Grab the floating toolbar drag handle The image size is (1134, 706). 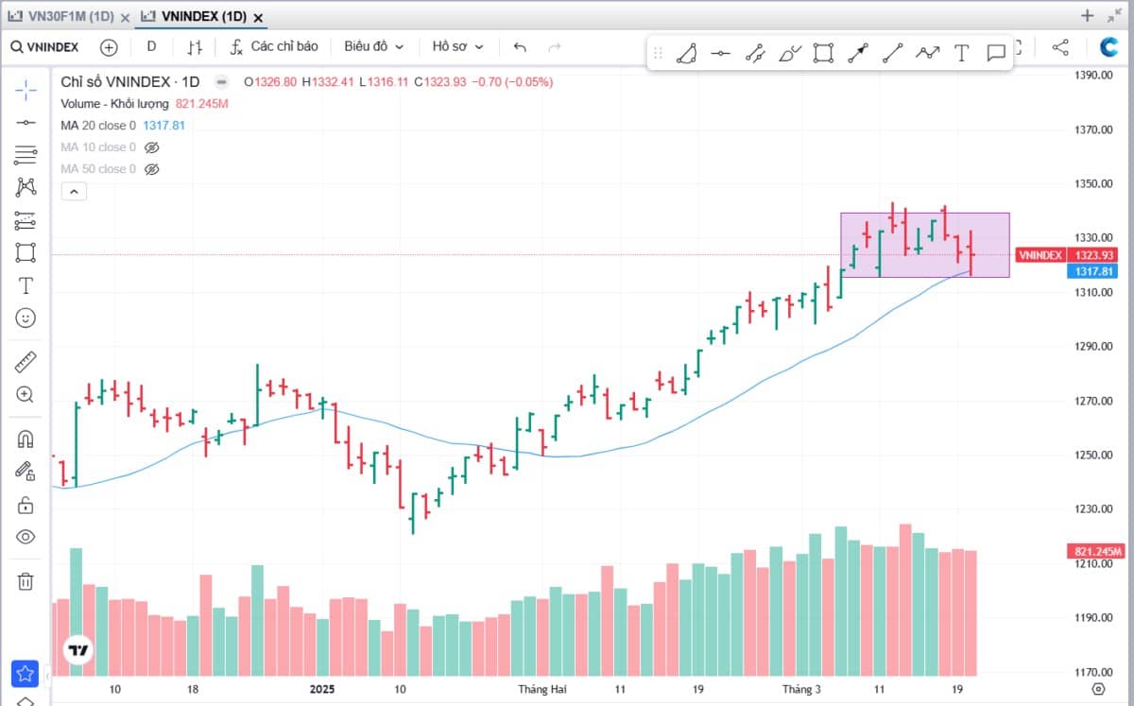[x=659, y=53]
